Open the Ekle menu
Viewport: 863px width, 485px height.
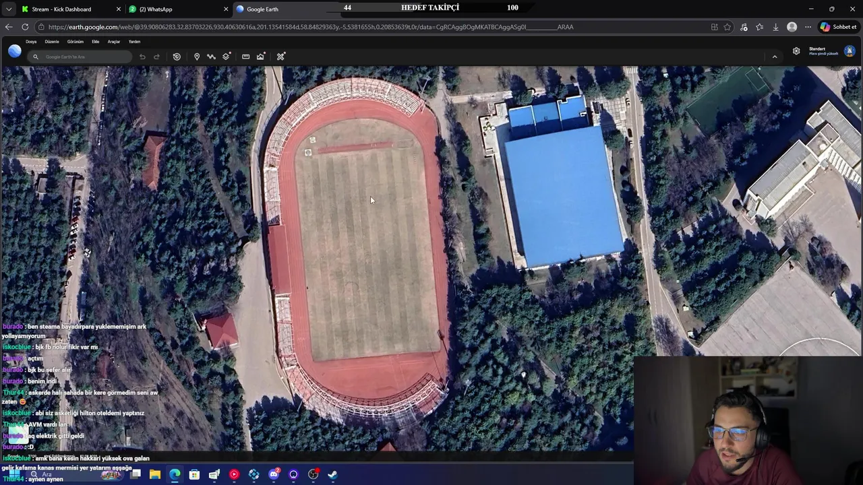pyautogui.click(x=96, y=42)
